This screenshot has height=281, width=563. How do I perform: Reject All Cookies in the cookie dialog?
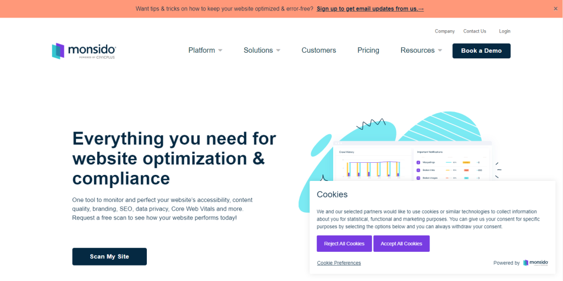coord(344,244)
